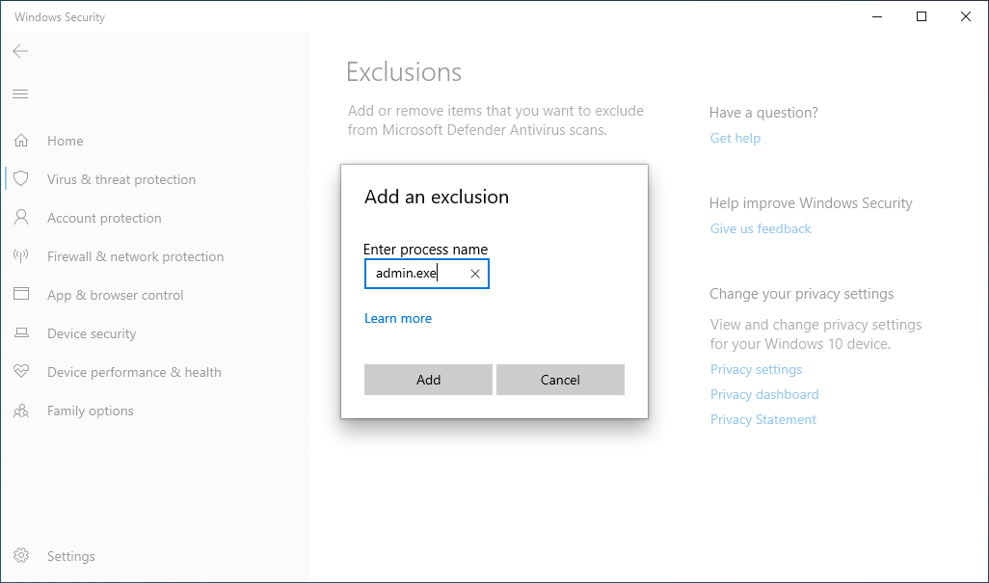Click the Home house icon
Screen dimensions: 989x583
(x=21, y=141)
